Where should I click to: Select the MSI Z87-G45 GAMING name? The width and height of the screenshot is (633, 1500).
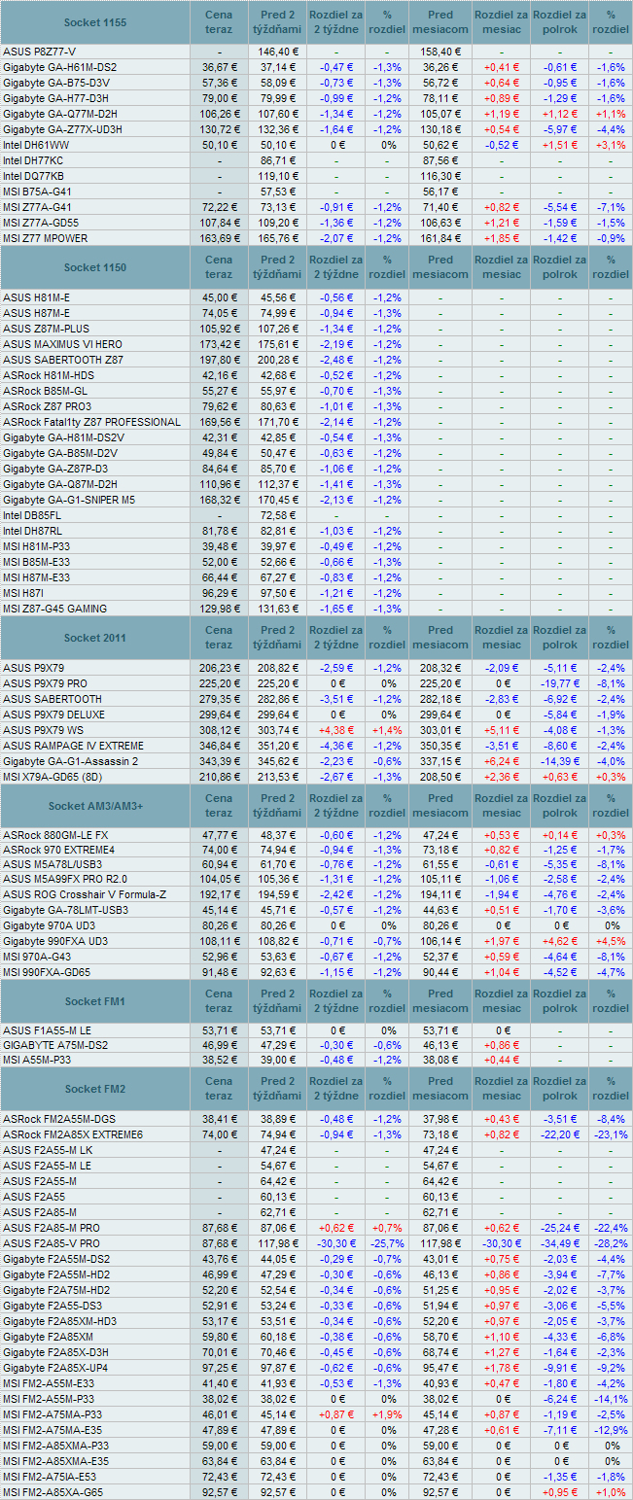point(55,609)
